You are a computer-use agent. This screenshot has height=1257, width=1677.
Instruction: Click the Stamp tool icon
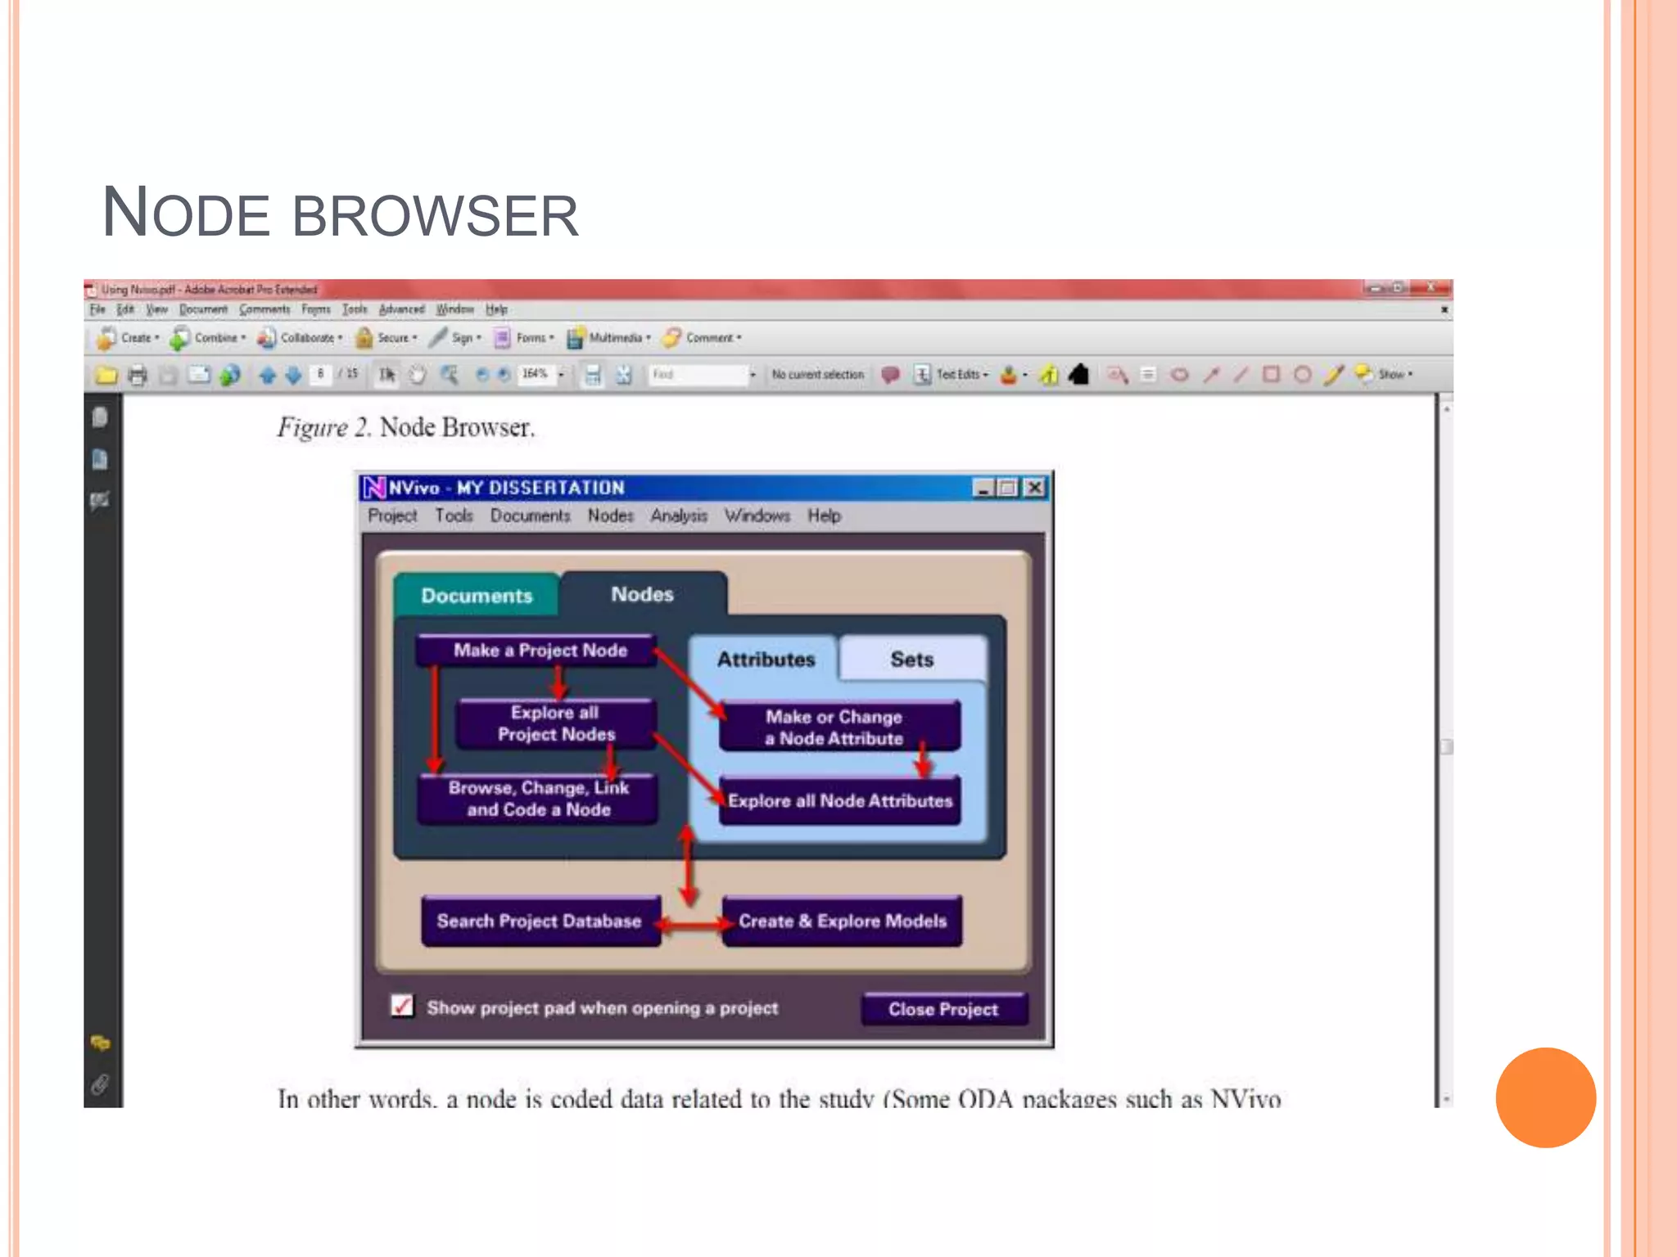pos(1010,375)
